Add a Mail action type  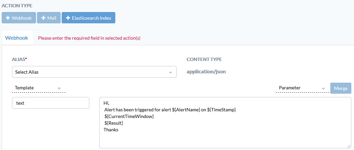click(x=49, y=18)
